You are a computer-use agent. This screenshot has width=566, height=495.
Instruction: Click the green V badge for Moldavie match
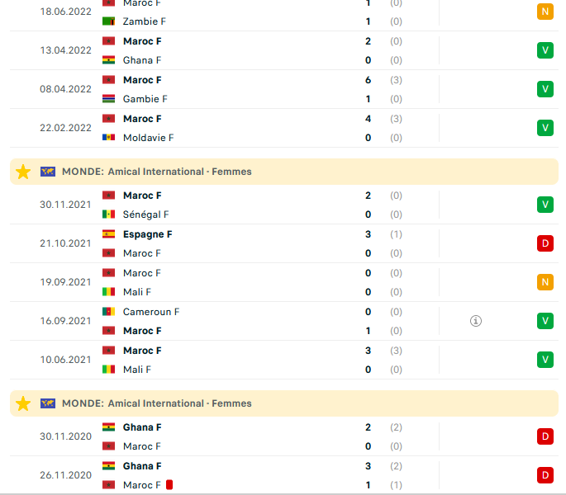(x=545, y=128)
